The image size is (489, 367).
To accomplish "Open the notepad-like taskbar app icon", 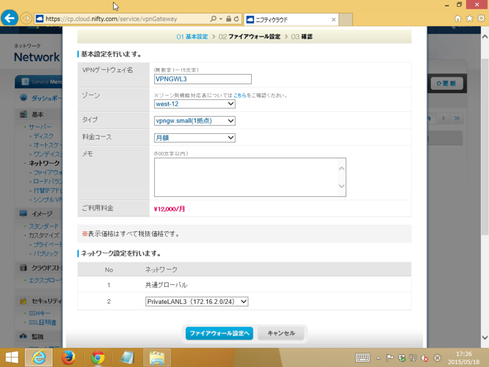I will (127, 357).
